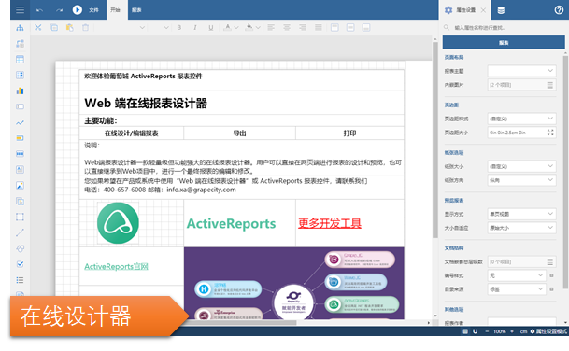Select the CheckBox control in sidebar
The height and width of the screenshot is (351, 569).
pyautogui.click(x=20, y=264)
